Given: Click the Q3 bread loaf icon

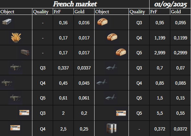Looking at the screenshot, I should [102, 22].
